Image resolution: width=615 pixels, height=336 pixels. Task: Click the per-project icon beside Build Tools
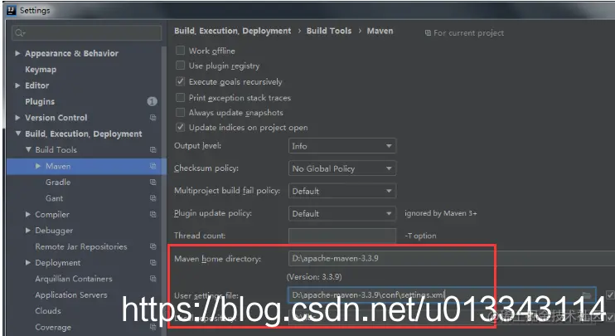coord(153,150)
